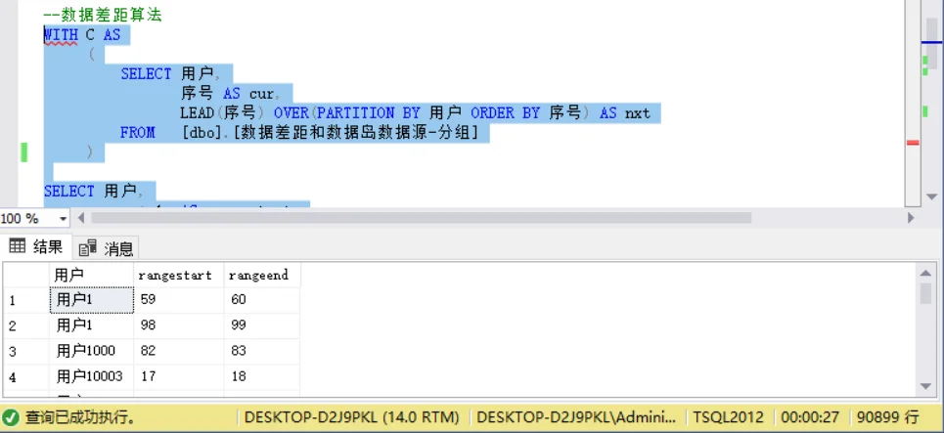
Task: Click the results grid scroll down arrow
Action: click(926, 385)
